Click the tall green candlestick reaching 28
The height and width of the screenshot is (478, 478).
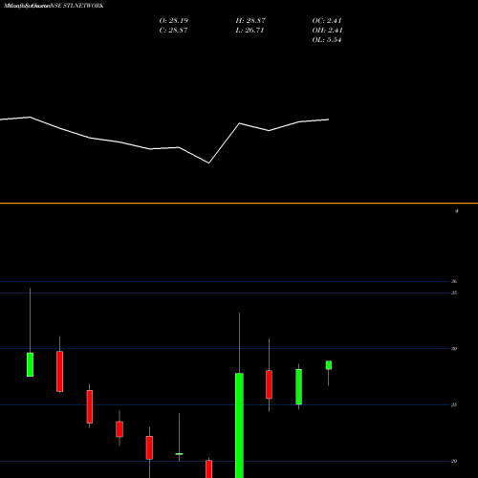239,425
